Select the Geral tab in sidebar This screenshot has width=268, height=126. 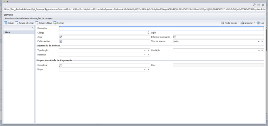19,32
